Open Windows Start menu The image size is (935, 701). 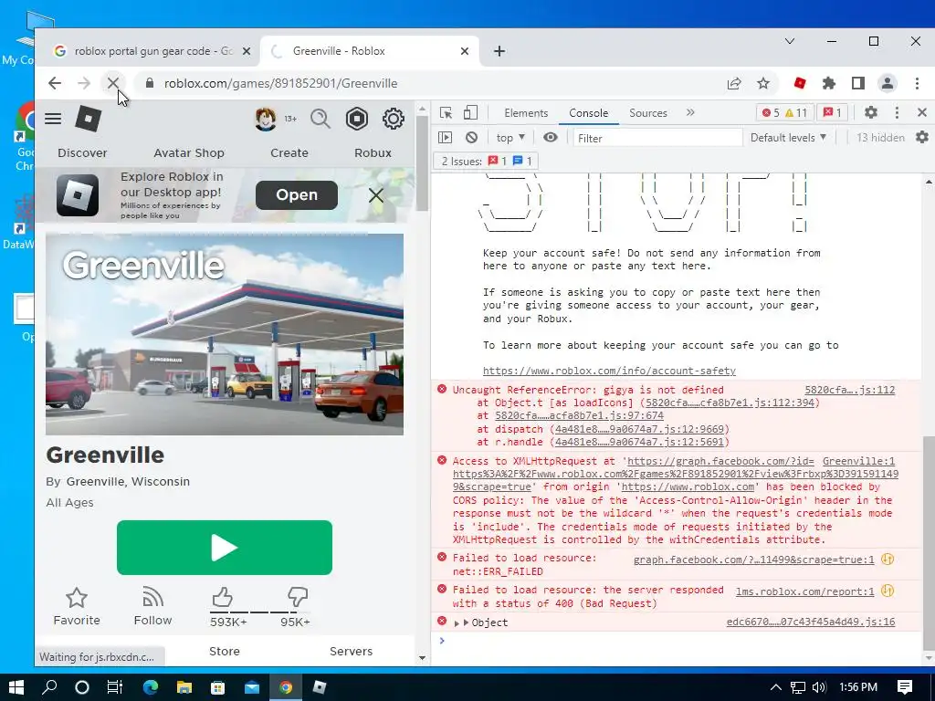[x=16, y=687]
